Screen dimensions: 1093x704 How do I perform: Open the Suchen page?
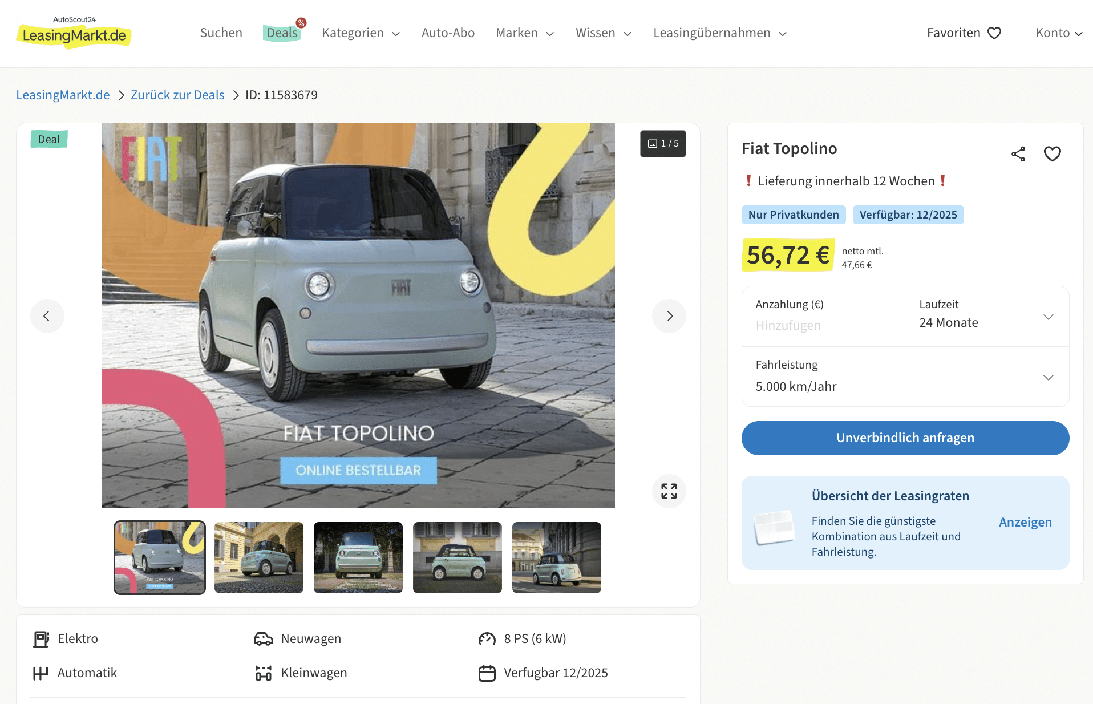tap(221, 33)
